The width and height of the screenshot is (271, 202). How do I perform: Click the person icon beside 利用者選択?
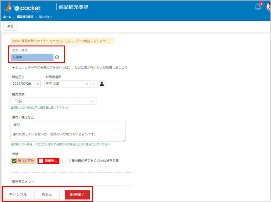(102, 84)
